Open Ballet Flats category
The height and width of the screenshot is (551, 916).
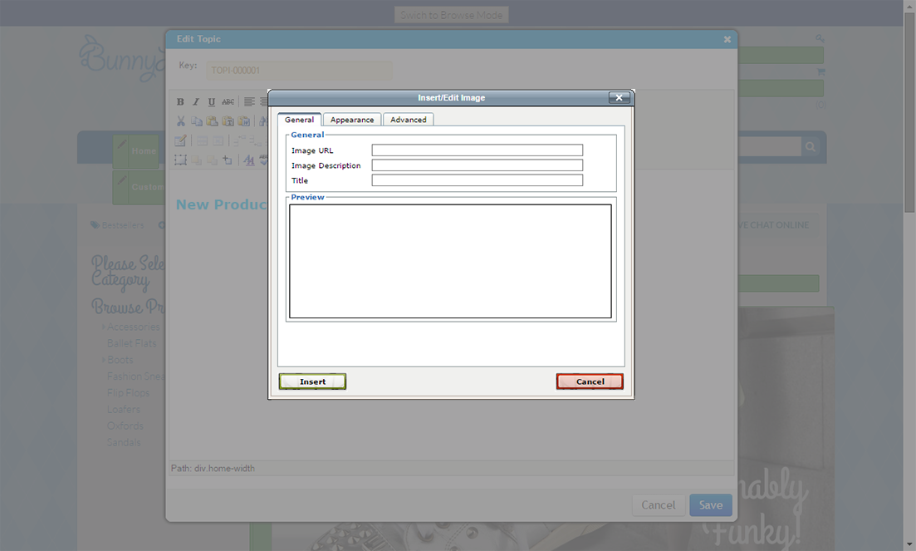click(131, 343)
